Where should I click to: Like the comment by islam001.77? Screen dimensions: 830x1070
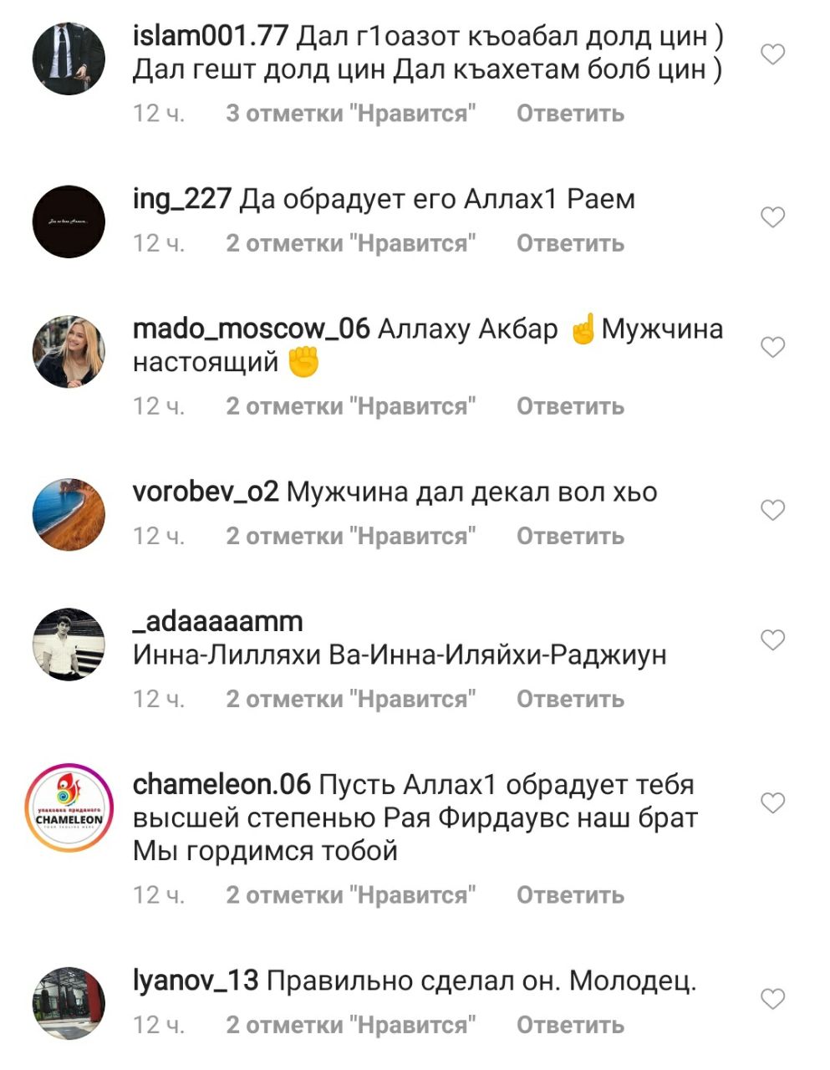[x=773, y=54]
